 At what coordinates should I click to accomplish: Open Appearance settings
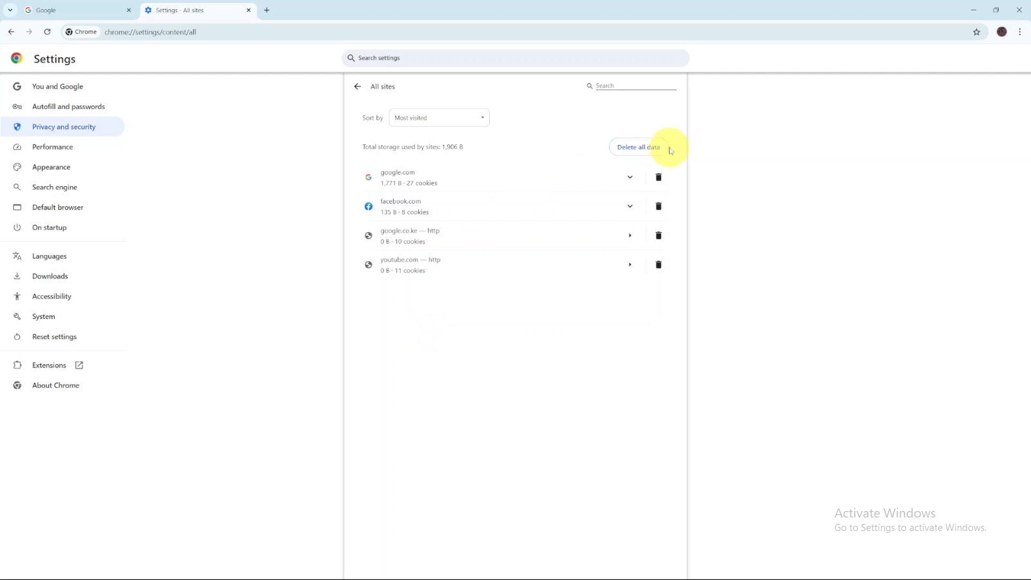click(x=63, y=167)
